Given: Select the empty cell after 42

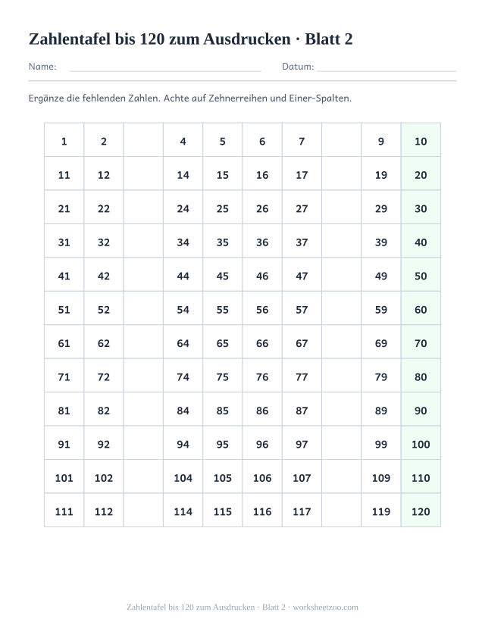Looking at the screenshot, I should point(143,274).
